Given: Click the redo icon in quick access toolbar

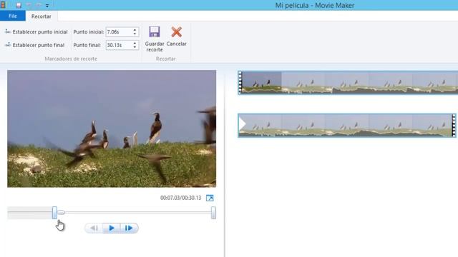Looking at the screenshot, I should pyautogui.click(x=38, y=5).
